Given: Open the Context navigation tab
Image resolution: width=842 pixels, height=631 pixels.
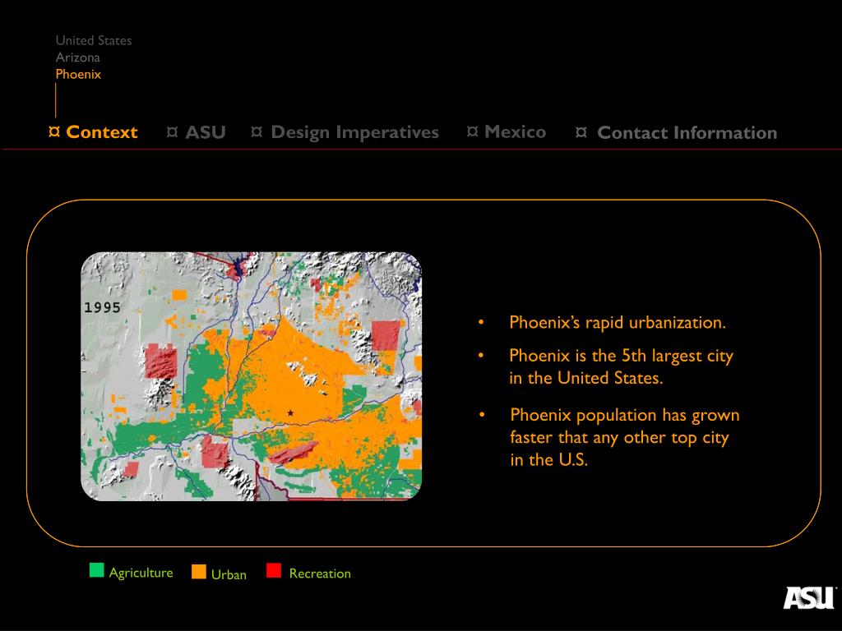Looking at the screenshot, I should [x=101, y=132].
